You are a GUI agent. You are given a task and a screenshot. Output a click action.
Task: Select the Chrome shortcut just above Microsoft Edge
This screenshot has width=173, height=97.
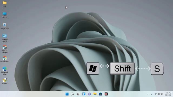5,59
